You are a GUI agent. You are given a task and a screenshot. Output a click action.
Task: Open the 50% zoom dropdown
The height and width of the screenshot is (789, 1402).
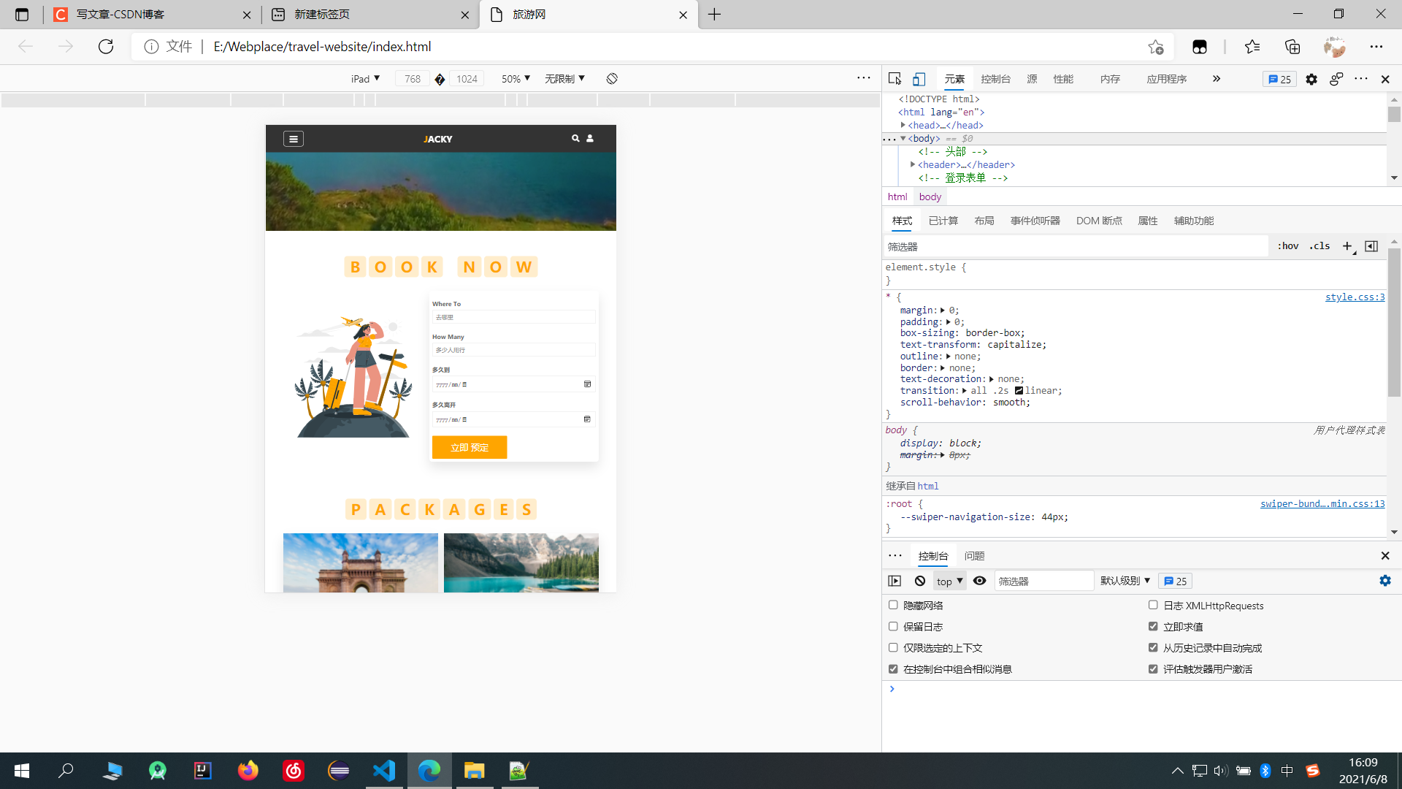point(516,79)
